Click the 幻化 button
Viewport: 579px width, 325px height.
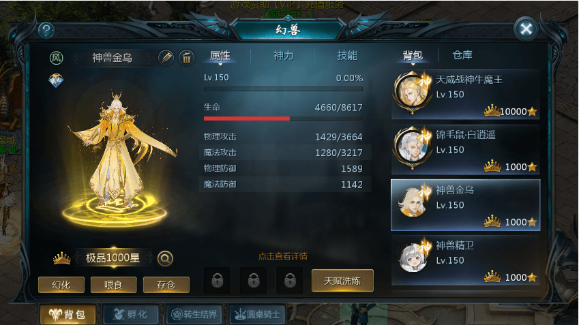click(x=61, y=285)
